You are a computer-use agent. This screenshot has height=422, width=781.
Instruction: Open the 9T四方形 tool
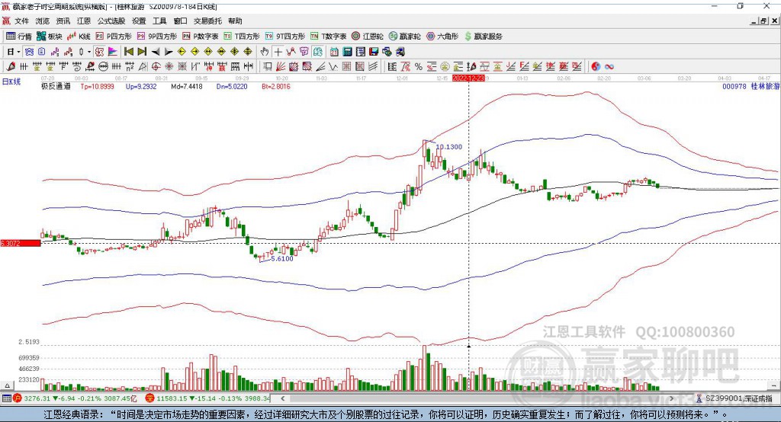pyautogui.click(x=285, y=37)
